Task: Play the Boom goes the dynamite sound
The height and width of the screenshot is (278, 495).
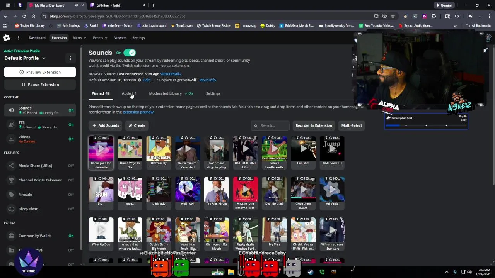Action: pyautogui.click(x=101, y=148)
